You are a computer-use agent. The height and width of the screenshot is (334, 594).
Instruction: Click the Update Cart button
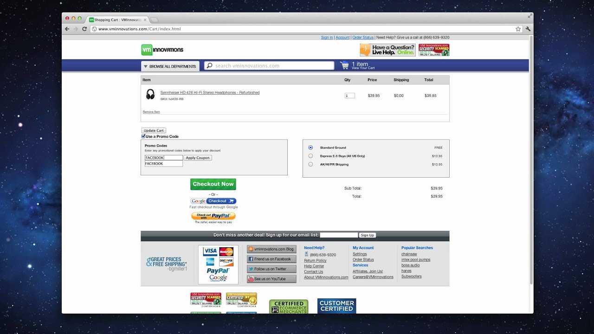tap(154, 130)
